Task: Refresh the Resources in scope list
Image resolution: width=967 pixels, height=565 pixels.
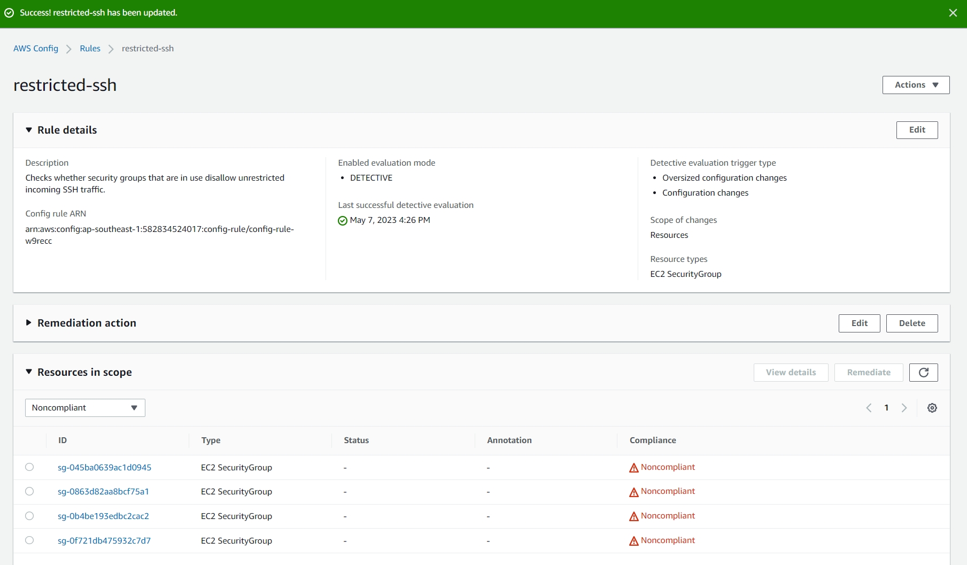Action: coord(923,373)
